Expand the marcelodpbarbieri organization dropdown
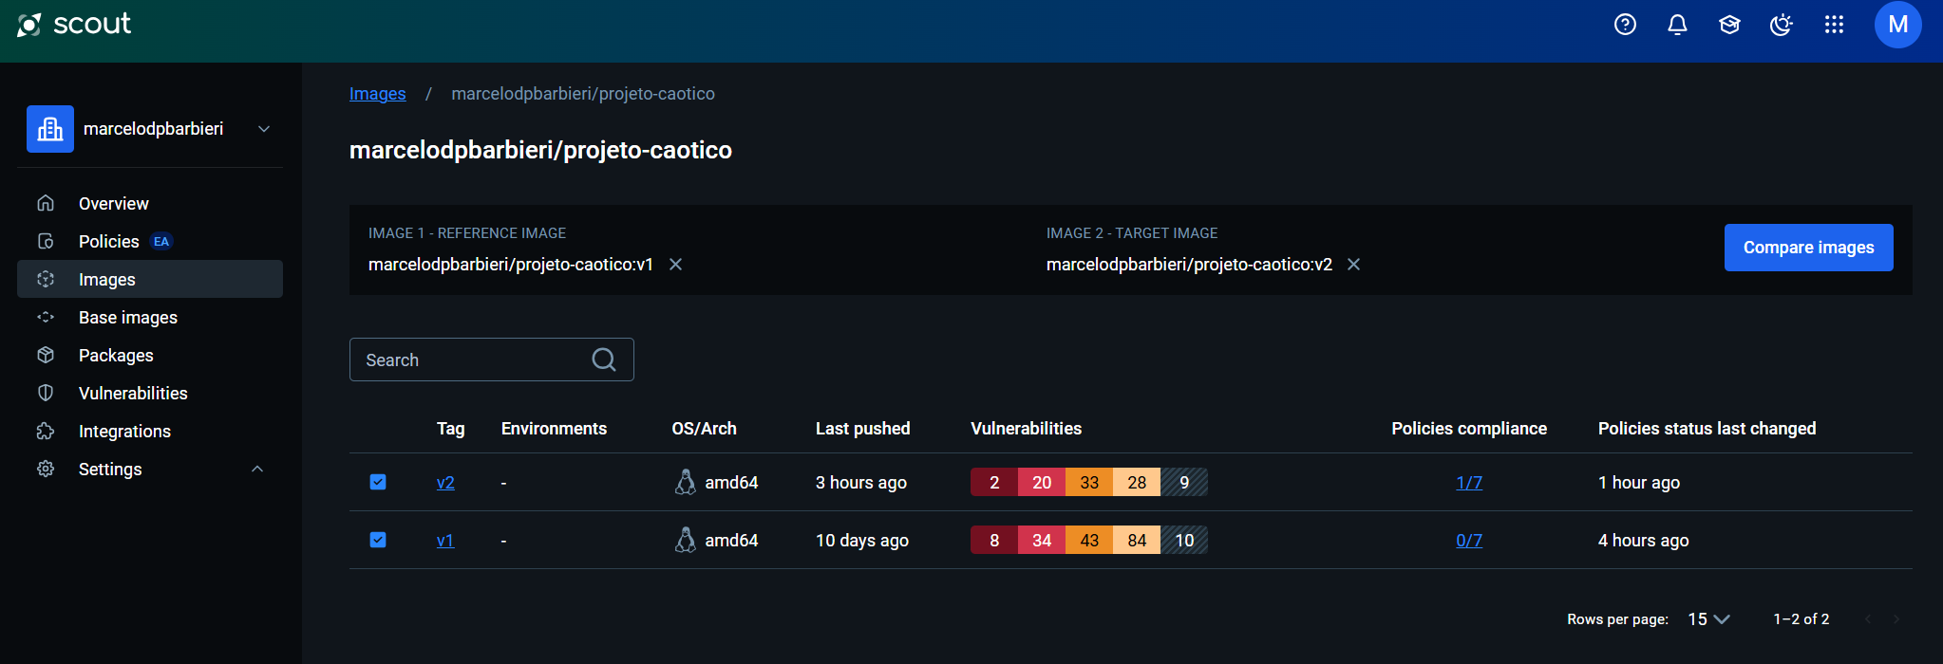Screen dimensions: 1943x664 (x=264, y=129)
